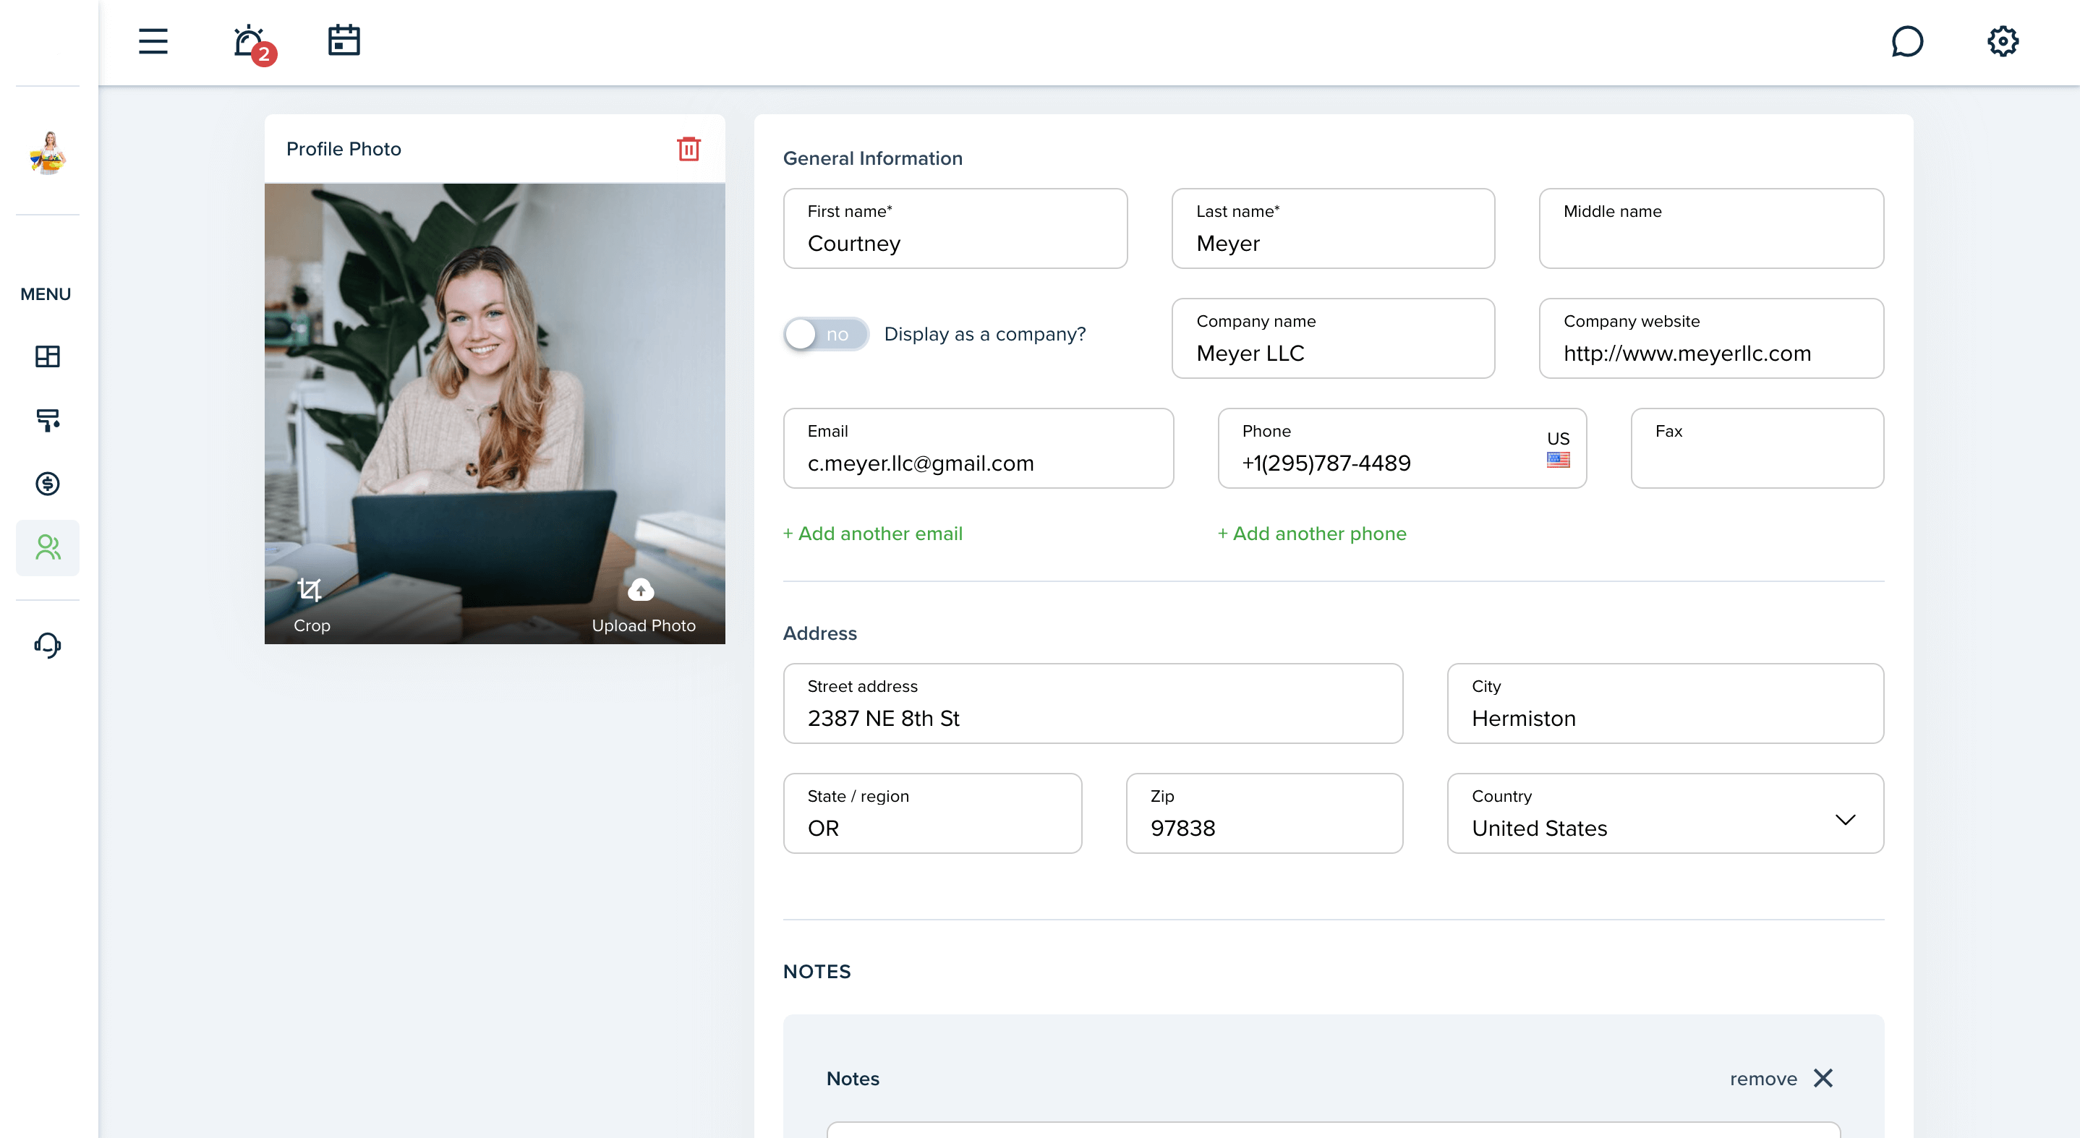The image size is (2080, 1138).
Task: Click the company logo avatar in sidebar
Action: 48,152
